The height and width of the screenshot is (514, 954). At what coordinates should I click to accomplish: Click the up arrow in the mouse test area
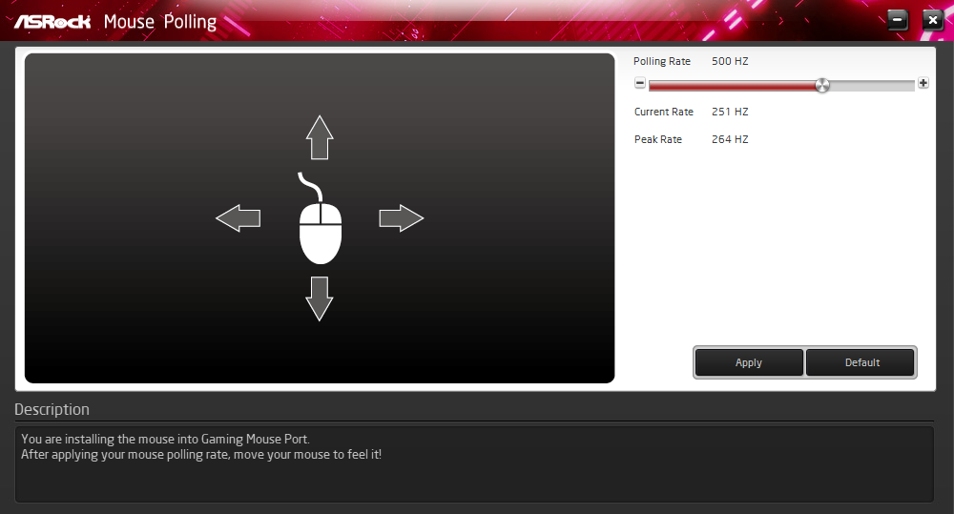click(320, 137)
